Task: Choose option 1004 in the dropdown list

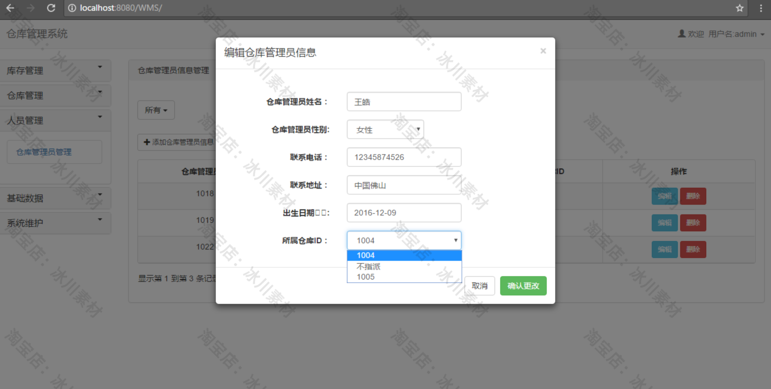Action: (x=404, y=255)
